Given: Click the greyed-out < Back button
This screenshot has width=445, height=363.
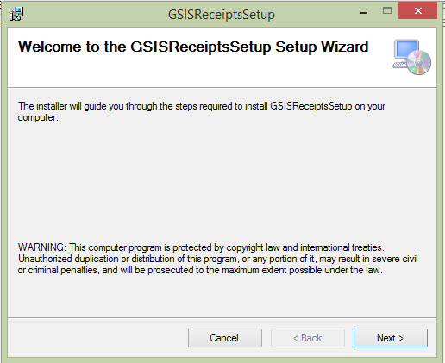Looking at the screenshot, I should click(308, 338).
